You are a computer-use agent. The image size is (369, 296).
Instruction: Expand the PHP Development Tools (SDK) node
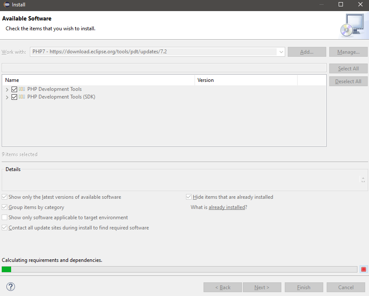tap(7, 97)
